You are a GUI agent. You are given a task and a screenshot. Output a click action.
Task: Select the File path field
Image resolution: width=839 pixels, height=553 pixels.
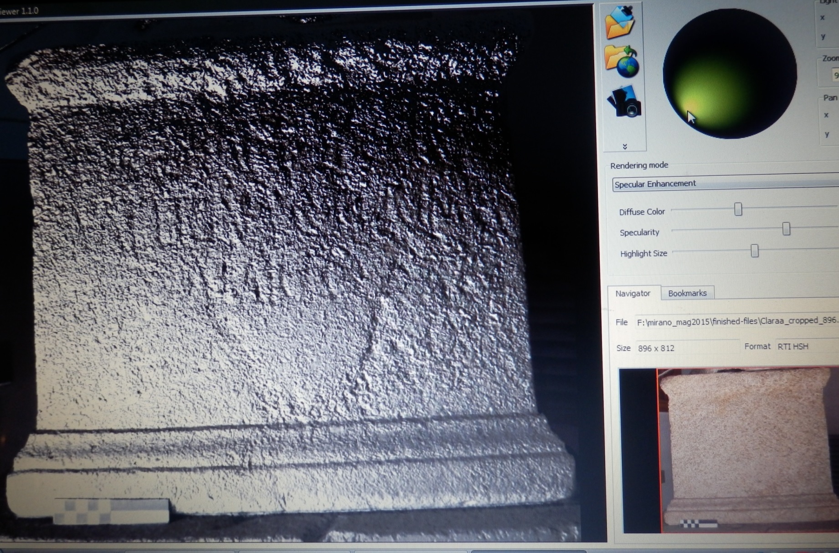click(x=736, y=321)
